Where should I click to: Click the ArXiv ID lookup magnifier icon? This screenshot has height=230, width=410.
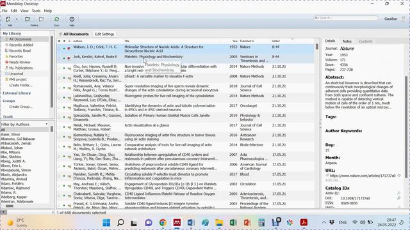pyautogui.click(x=398, y=193)
